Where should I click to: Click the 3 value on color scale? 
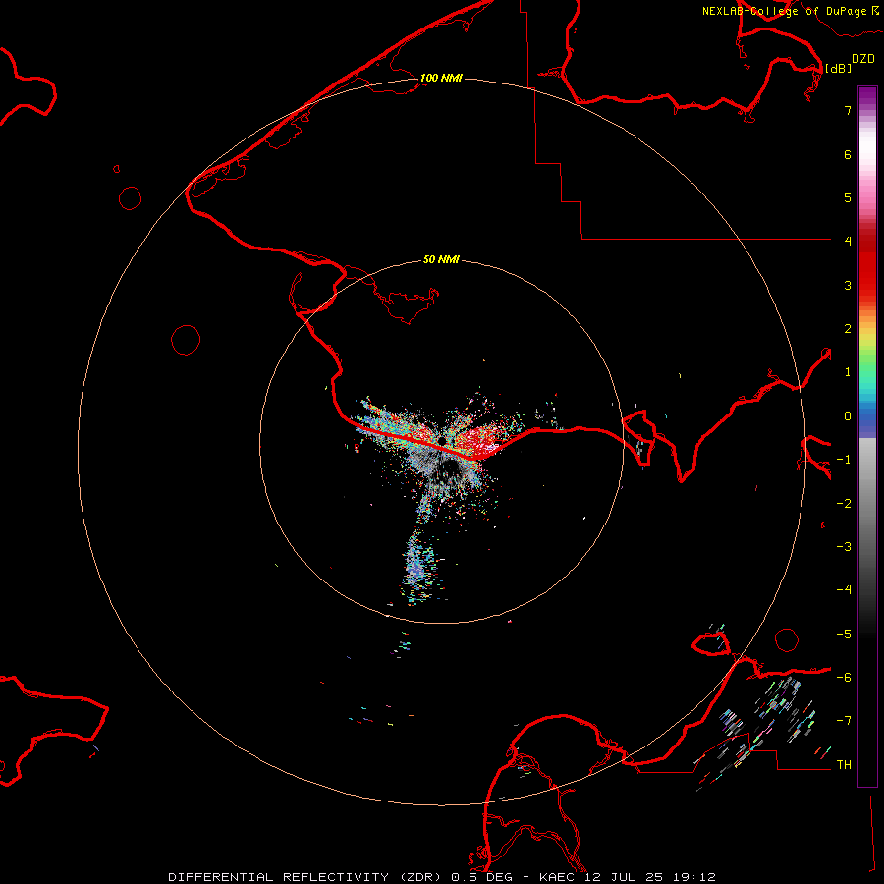coord(848,285)
